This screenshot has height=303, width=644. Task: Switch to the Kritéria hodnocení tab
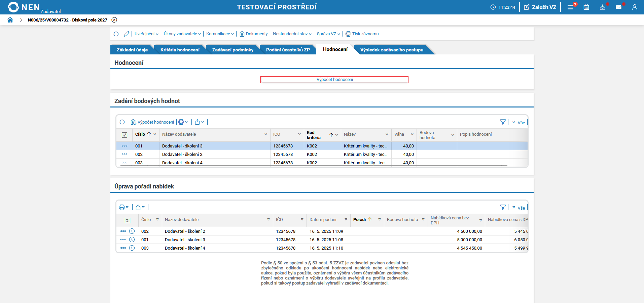point(180,50)
